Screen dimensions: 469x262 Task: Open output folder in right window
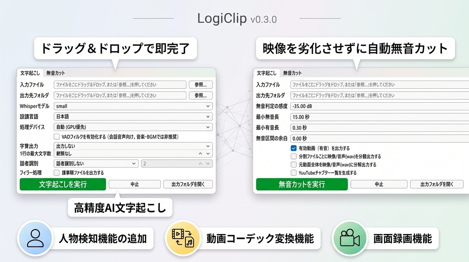(437, 184)
